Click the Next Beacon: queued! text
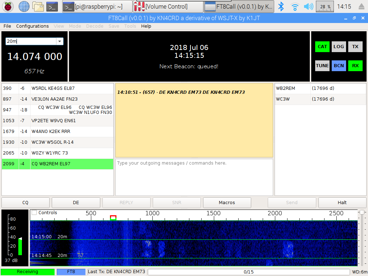The height and width of the screenshot is (276, 368). point(189,66)
